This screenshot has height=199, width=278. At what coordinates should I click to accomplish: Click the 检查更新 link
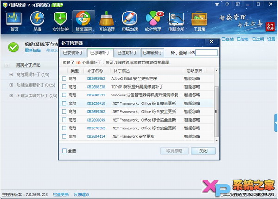point(61,194)
